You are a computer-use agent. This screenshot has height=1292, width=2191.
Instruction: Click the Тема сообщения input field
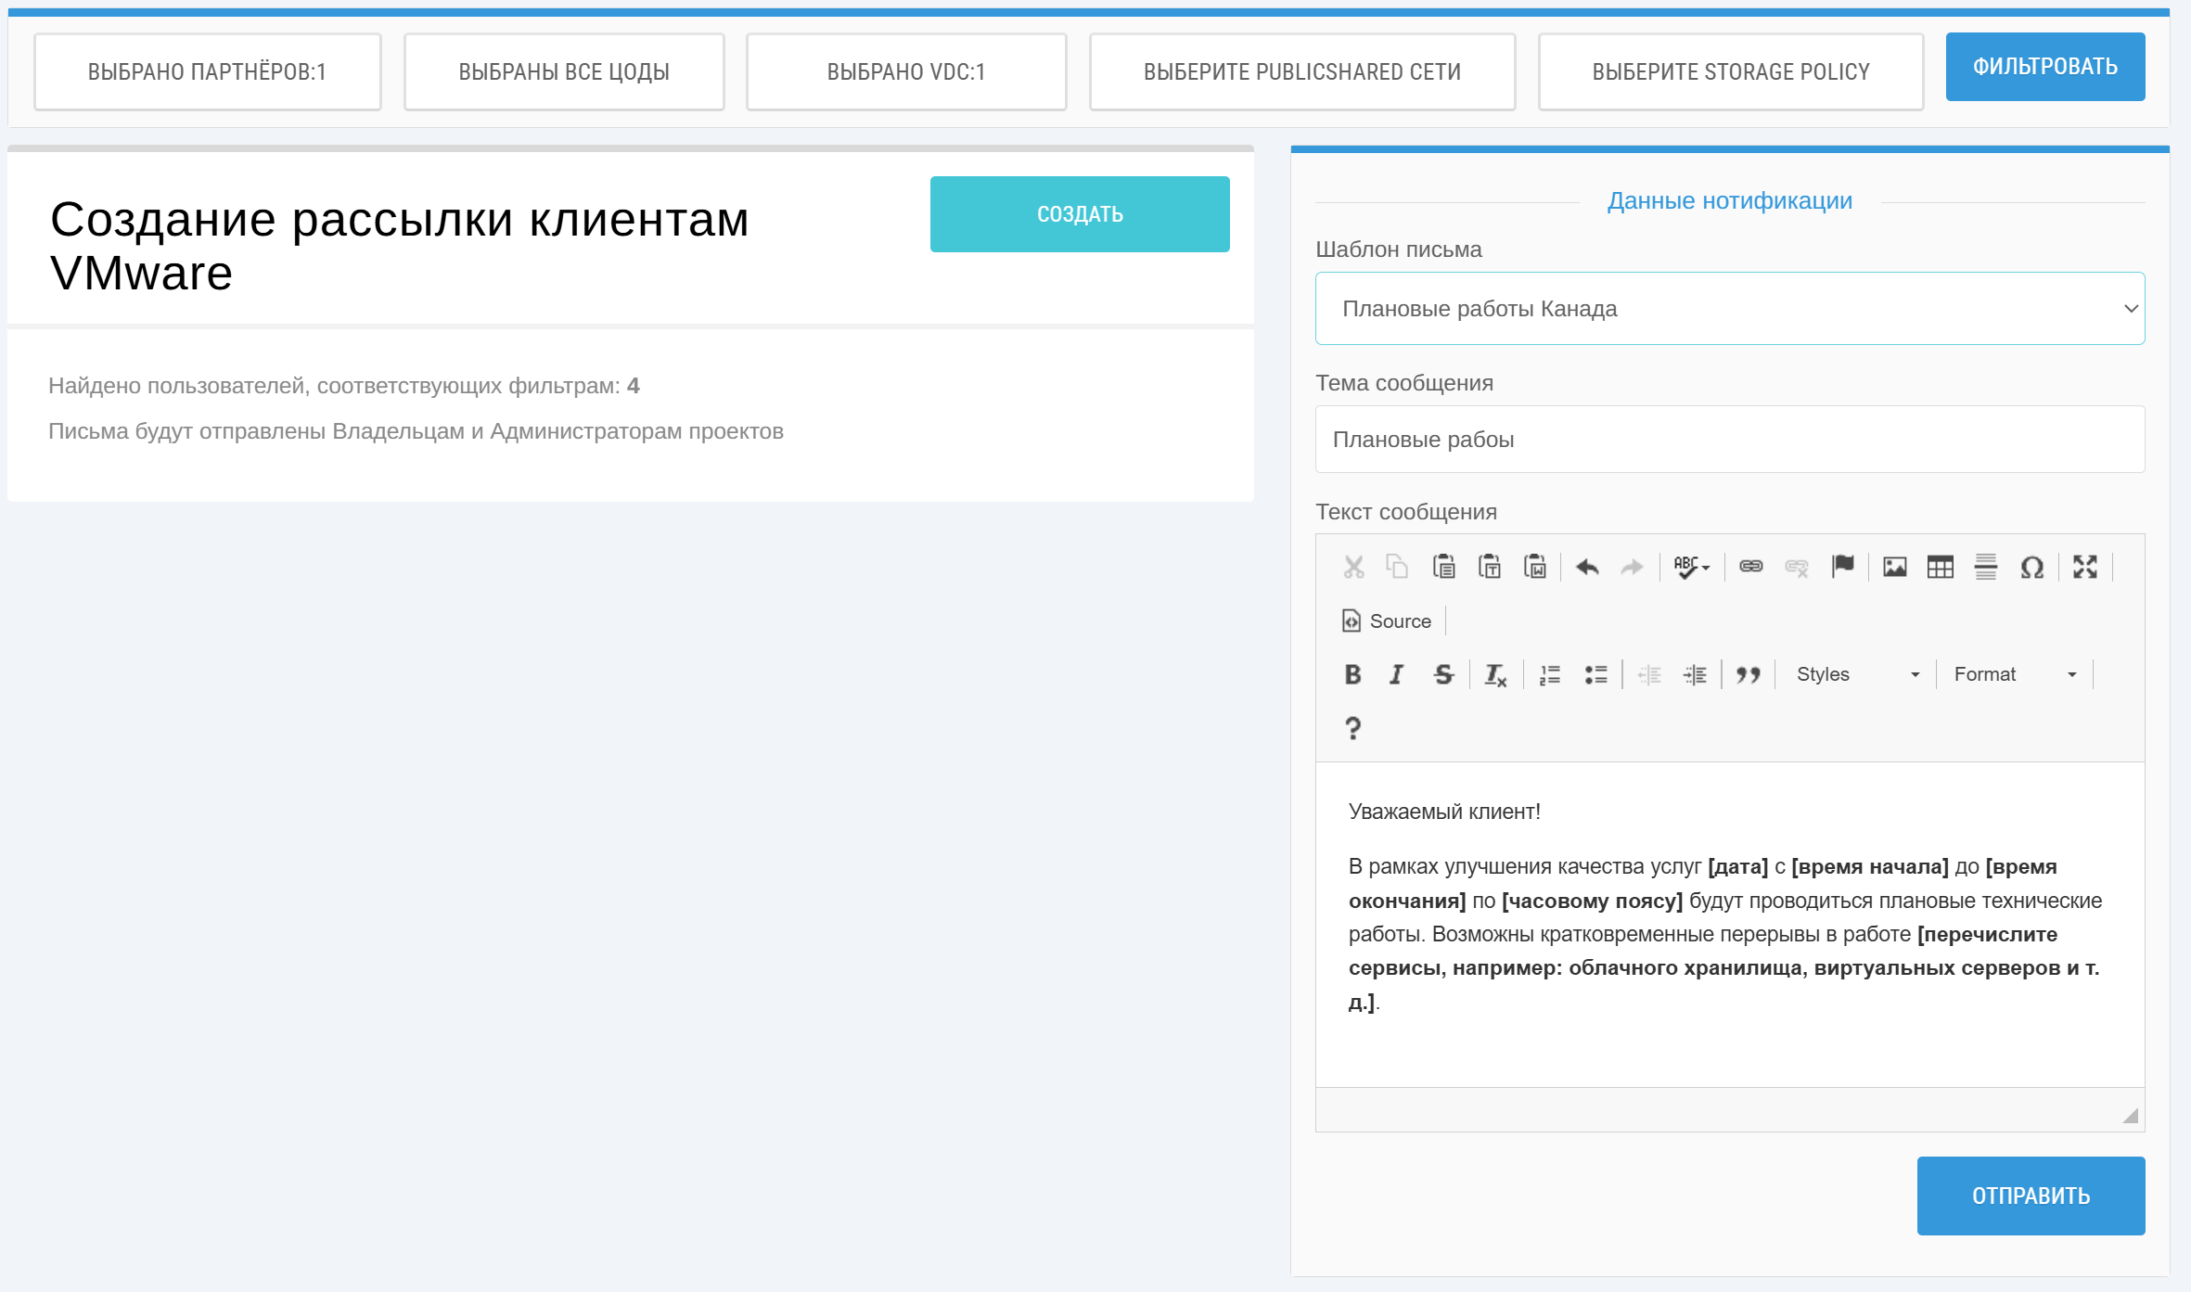(1729, 440)
